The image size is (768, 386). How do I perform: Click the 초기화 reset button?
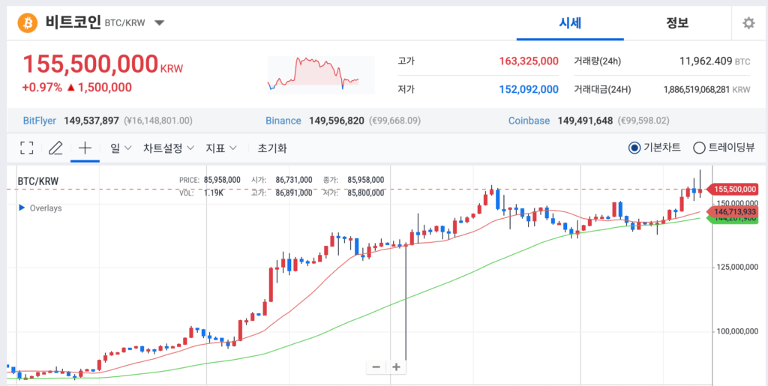click(272, 148)
